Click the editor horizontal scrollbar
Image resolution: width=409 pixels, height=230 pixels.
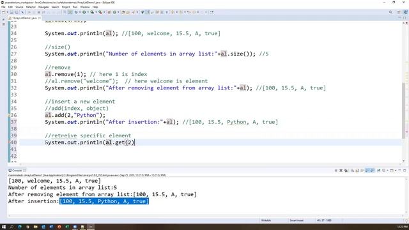(x=210, y=164)
